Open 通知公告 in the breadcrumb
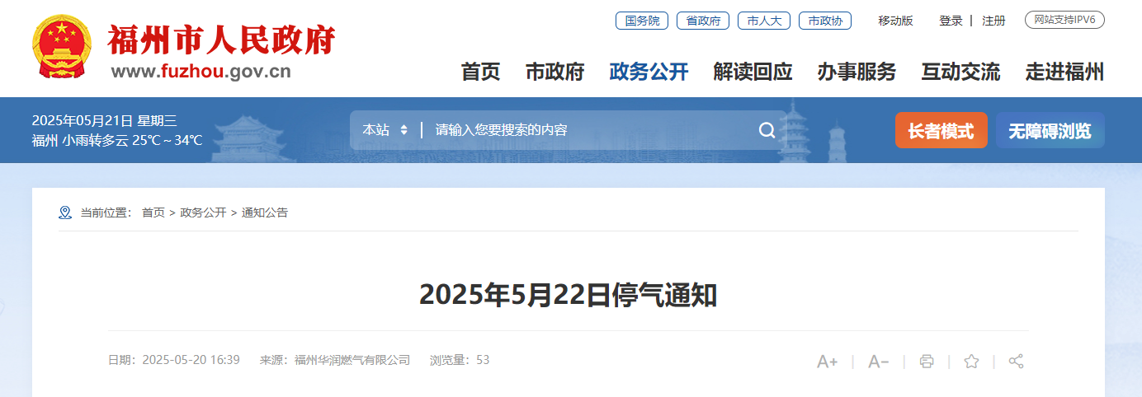 tap(265, 213)
